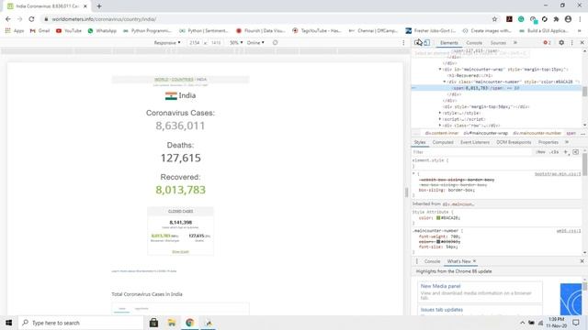Open the Online throttling dropdown
This screenshot has width=588, height=330.
(255, 43)
